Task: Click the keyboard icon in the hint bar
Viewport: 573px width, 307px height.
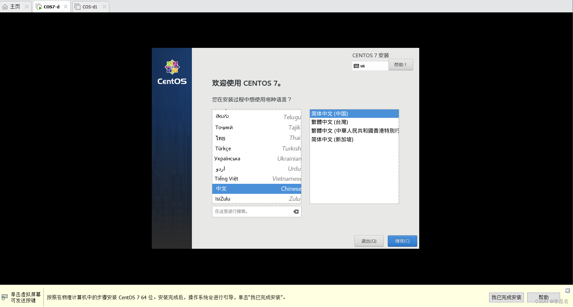Action: pyautogui.click(x=5, y=297)
